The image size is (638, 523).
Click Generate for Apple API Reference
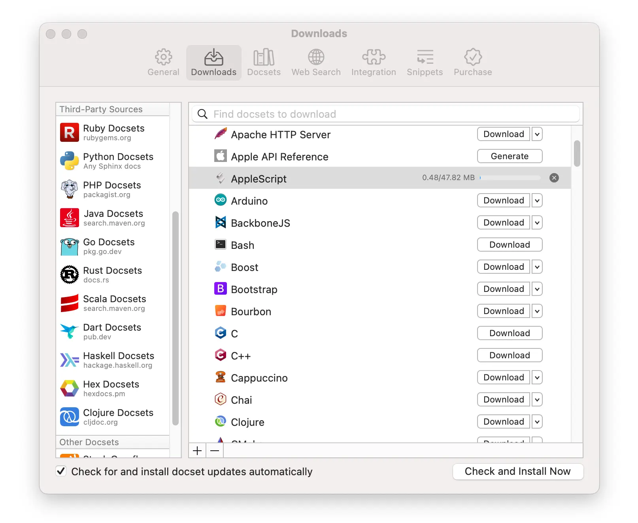coord(510,156)
